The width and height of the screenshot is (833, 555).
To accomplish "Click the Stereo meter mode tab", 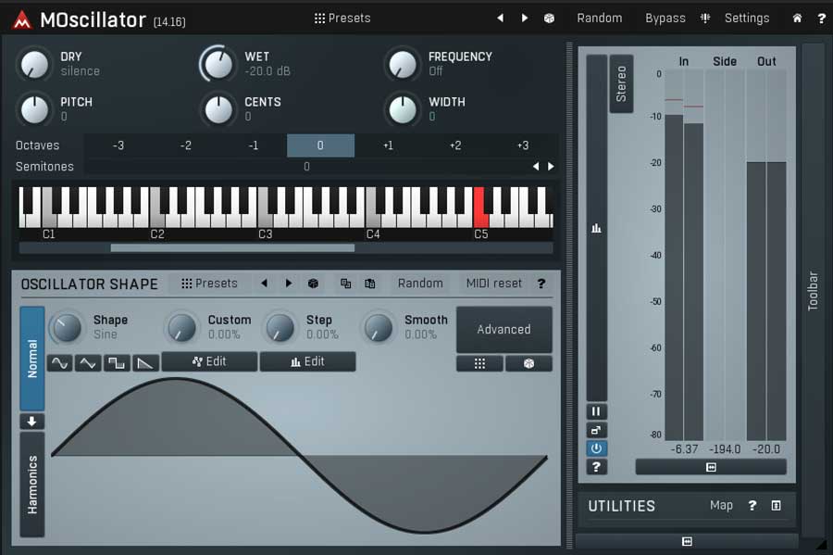I will point(621,83).
